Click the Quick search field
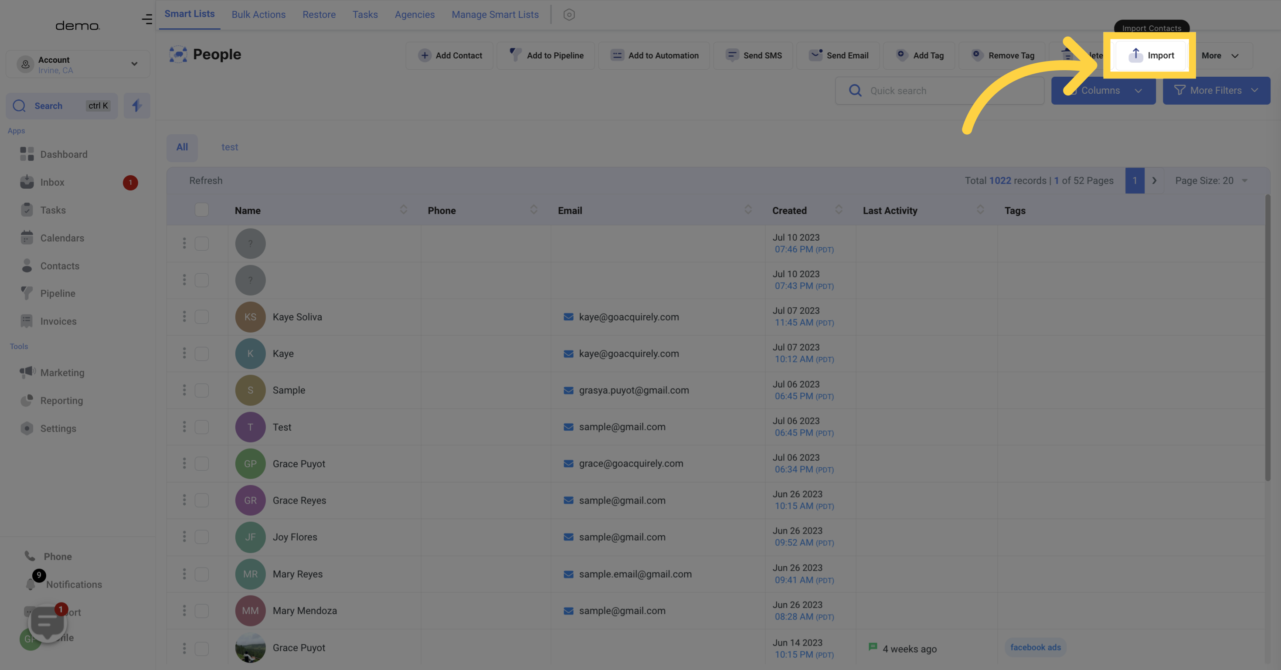 tap(939, 91)
